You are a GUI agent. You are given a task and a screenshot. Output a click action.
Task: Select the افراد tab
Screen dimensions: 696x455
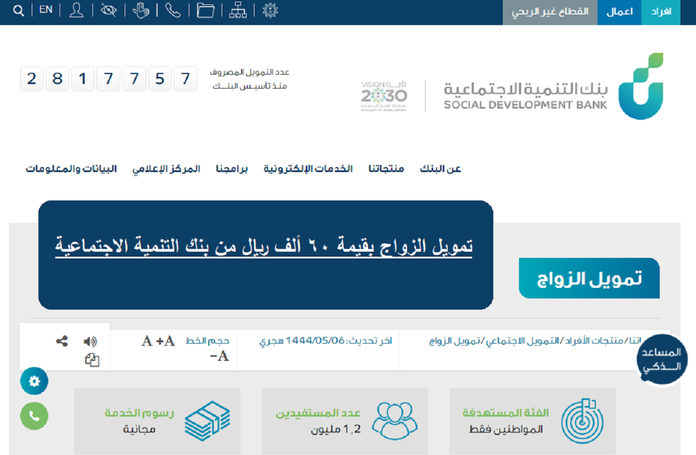(661, 12)
